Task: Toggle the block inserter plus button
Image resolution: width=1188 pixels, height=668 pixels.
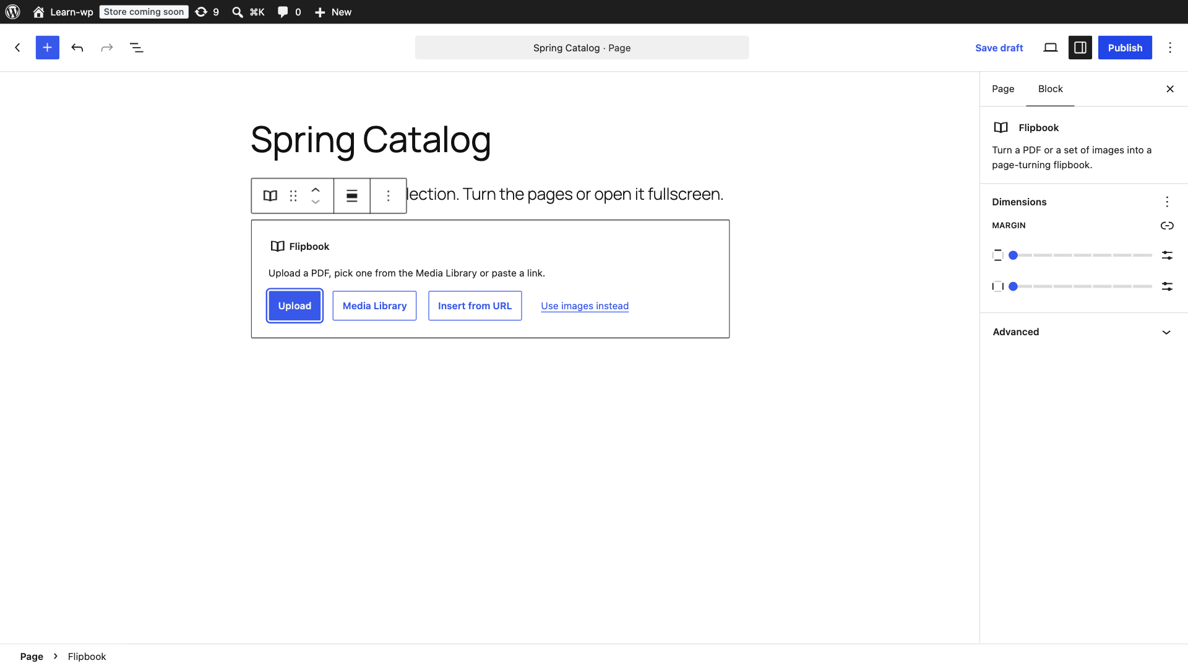Action: 48,48
